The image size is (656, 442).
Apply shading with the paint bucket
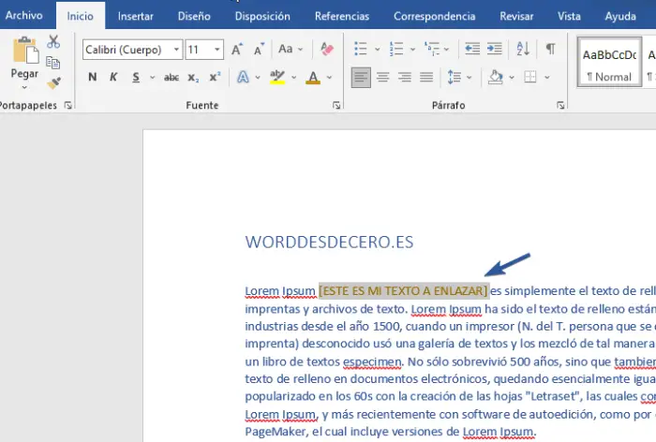(x=496, y=78)
